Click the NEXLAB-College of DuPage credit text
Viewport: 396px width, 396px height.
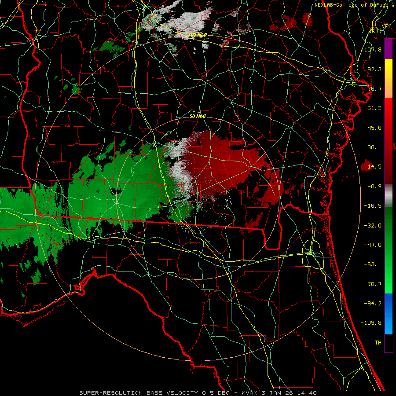tap(352, 5)
